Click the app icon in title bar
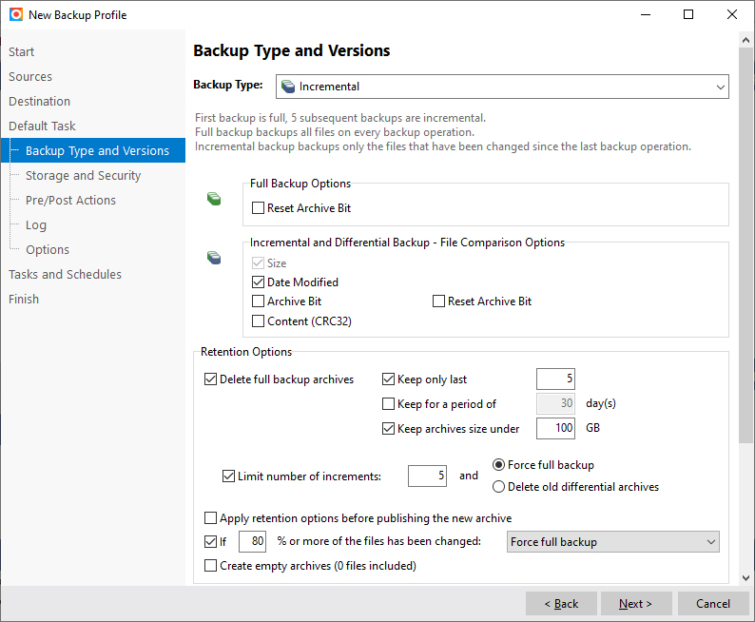The width and height of the screenshot is (755, 622). (16, 15)
